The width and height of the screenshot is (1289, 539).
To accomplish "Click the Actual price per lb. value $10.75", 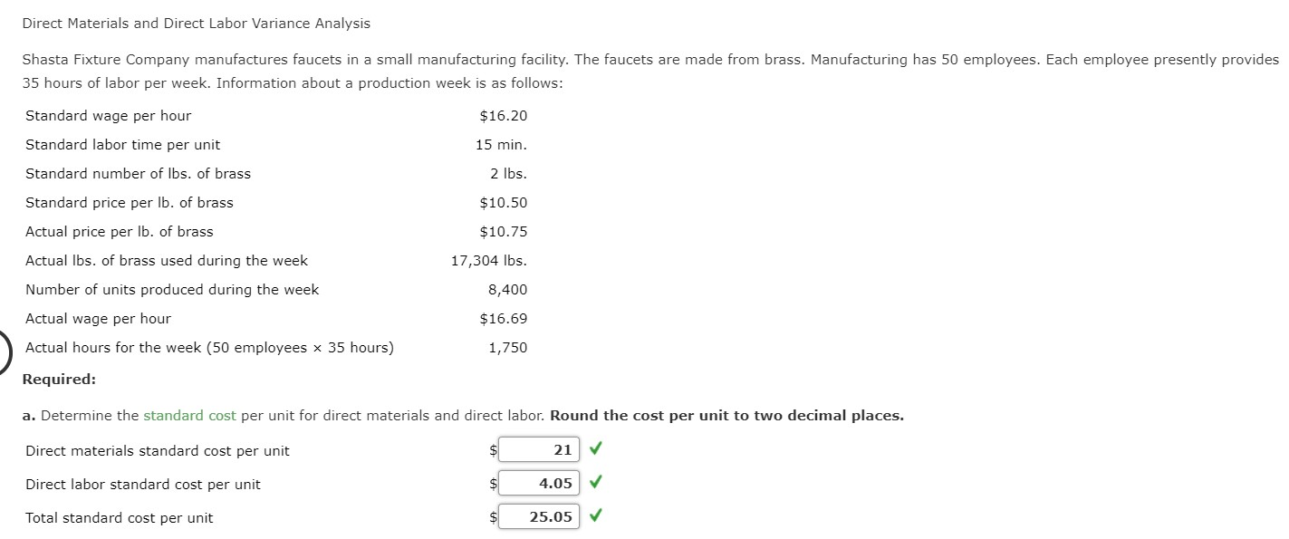I will pyautogui.click(x=504, y=231).
